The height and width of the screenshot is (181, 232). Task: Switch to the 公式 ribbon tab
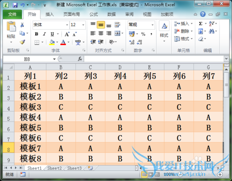pyautogui.click(x=94, y=14)
